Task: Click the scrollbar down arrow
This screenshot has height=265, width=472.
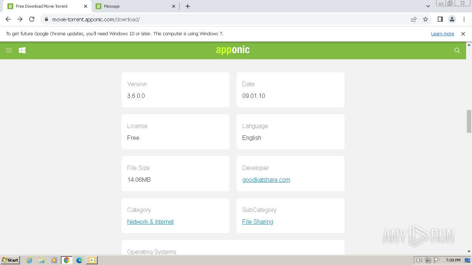Action: click(x=469, y=251)
